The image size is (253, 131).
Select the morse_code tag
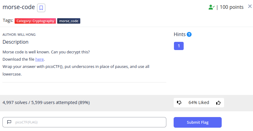pyautogui.click(x=69, y=21)
